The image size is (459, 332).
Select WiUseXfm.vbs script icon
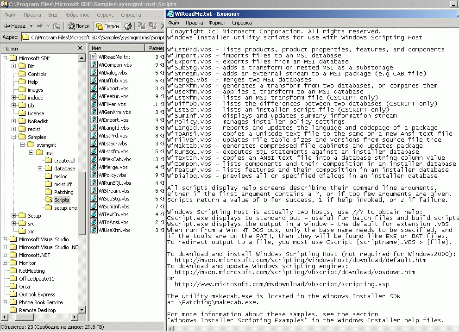[94, 230]
